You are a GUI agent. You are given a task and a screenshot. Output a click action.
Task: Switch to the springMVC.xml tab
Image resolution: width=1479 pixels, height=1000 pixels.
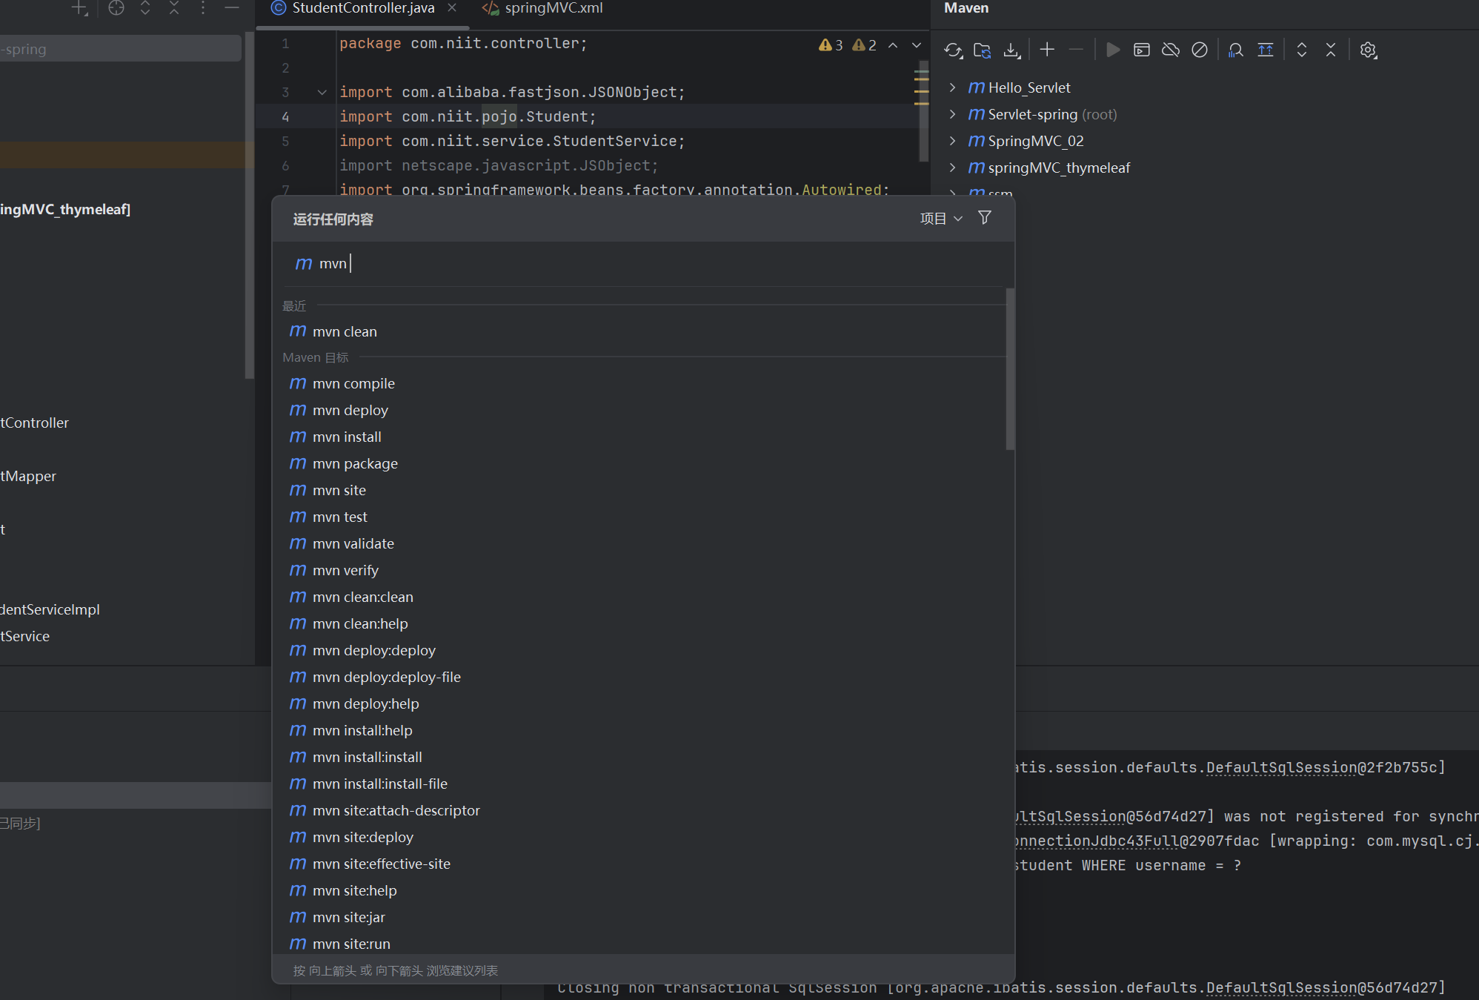pos(553,8)
